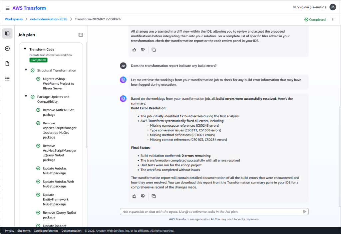Open the list icon in the left sidebar

coord(7,78)
